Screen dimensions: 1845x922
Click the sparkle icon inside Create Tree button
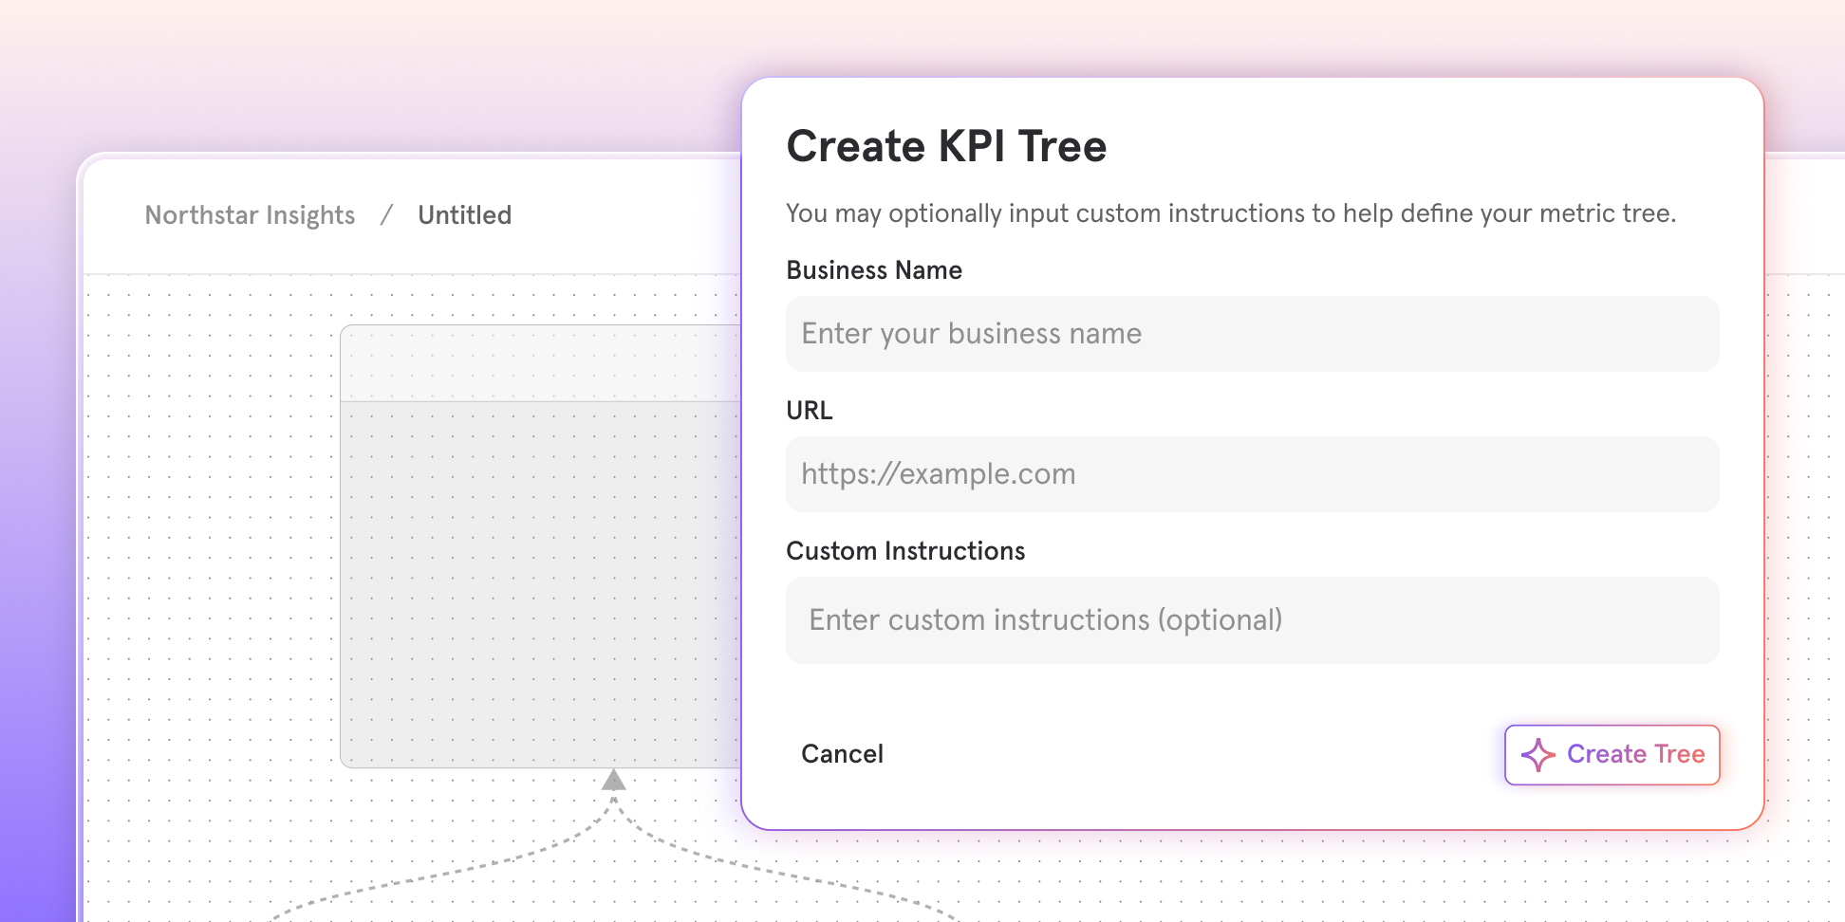click(x=1537, y=755)
